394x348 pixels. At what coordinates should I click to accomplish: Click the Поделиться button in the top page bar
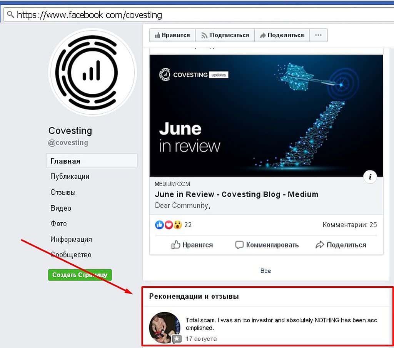tap(282, 35)
